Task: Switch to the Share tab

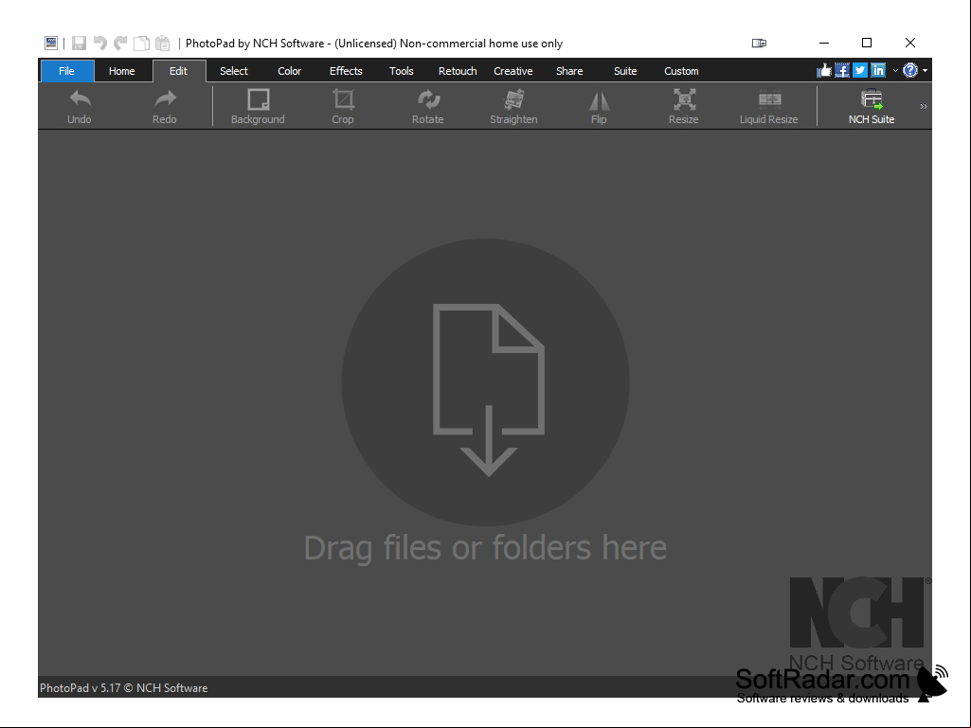Action: (569, 71)
